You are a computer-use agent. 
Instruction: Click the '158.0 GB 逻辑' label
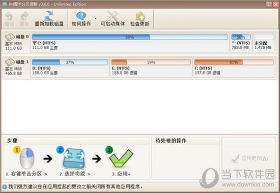click(x=125, y=73)
